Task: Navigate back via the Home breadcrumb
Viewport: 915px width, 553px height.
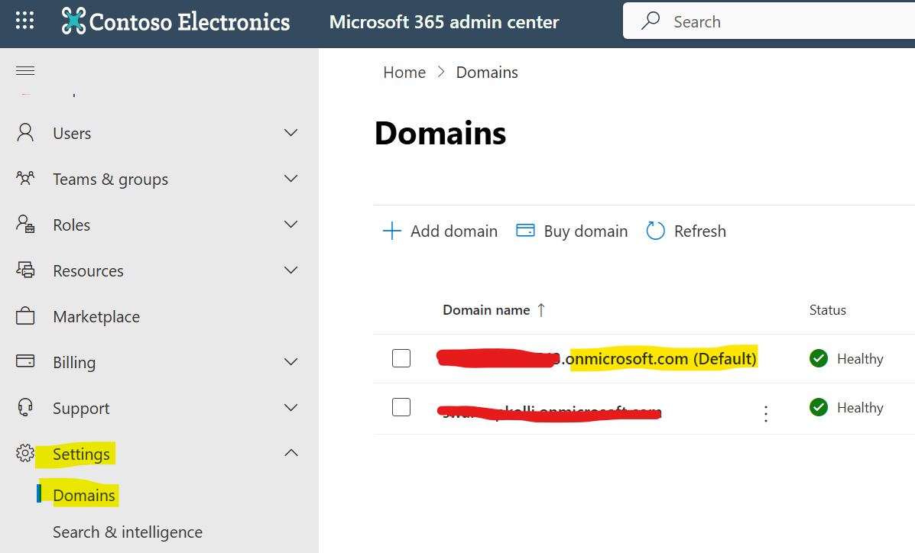Action: pos(404,72)
